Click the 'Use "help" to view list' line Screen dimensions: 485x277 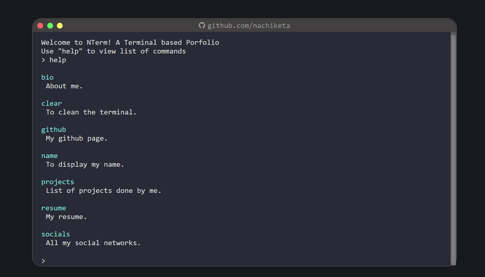pyautogui.click(x=113, y=51)
